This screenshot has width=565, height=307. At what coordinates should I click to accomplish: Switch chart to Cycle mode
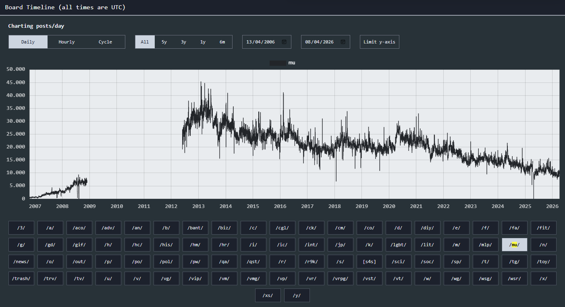click(105, 42)
